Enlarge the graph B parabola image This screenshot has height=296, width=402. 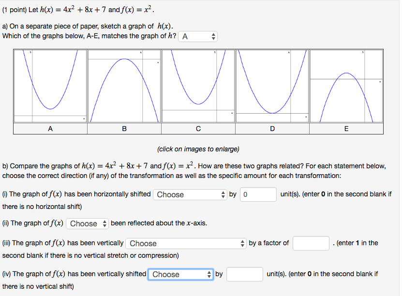(x=124, y=85)
